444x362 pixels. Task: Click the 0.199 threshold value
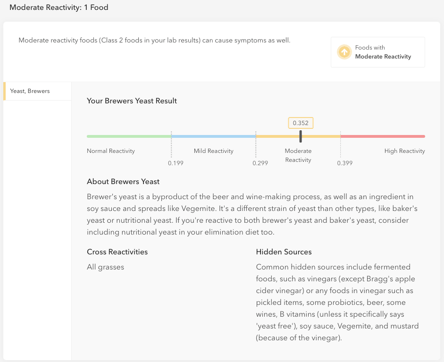tap(176, 163)
